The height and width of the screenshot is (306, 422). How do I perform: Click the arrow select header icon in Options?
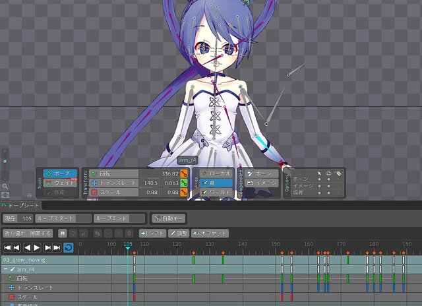(319, 173)
